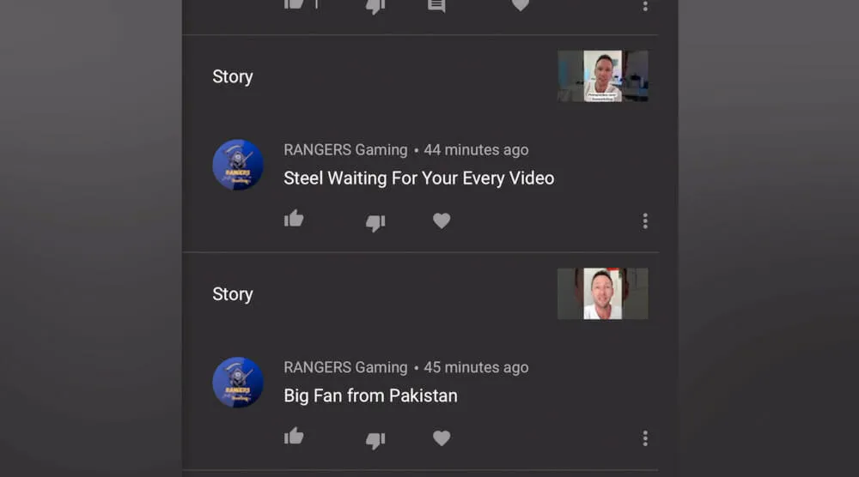
Task: Open more options for "Big Fan from Pakistan"
Action: click(x=645, y=438)
